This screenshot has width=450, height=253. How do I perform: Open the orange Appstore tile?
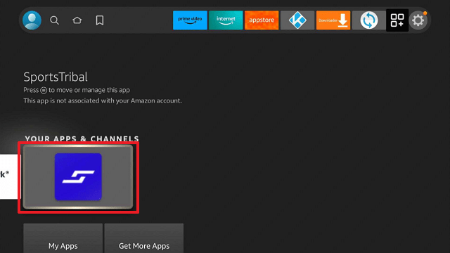click(x=262, y=20)
